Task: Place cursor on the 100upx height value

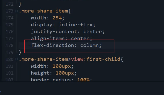Action: (65, 73)
